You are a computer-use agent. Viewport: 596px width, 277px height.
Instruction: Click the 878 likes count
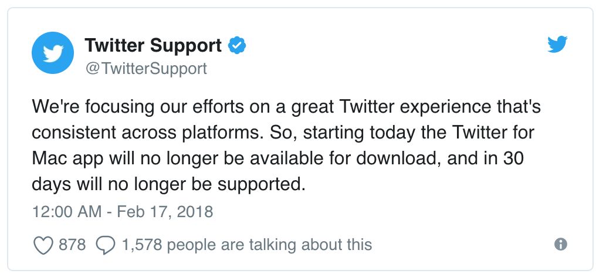point(73,244)
